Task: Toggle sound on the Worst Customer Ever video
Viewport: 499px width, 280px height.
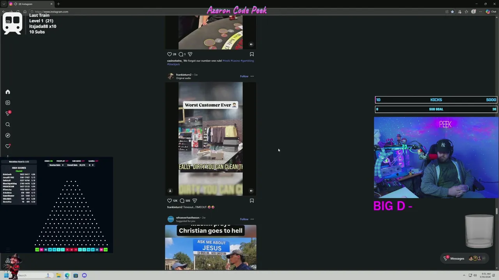Action: (251, 191)
